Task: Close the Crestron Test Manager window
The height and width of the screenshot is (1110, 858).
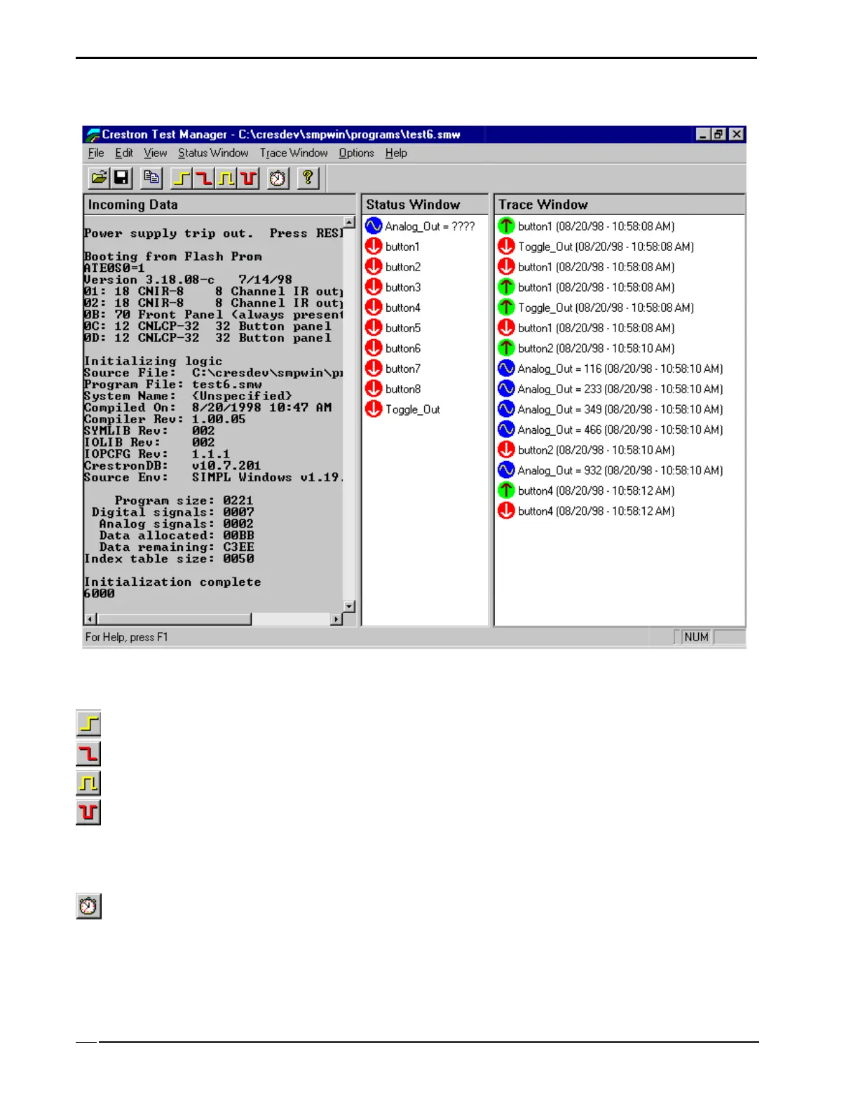Action: tap(736, 135)
